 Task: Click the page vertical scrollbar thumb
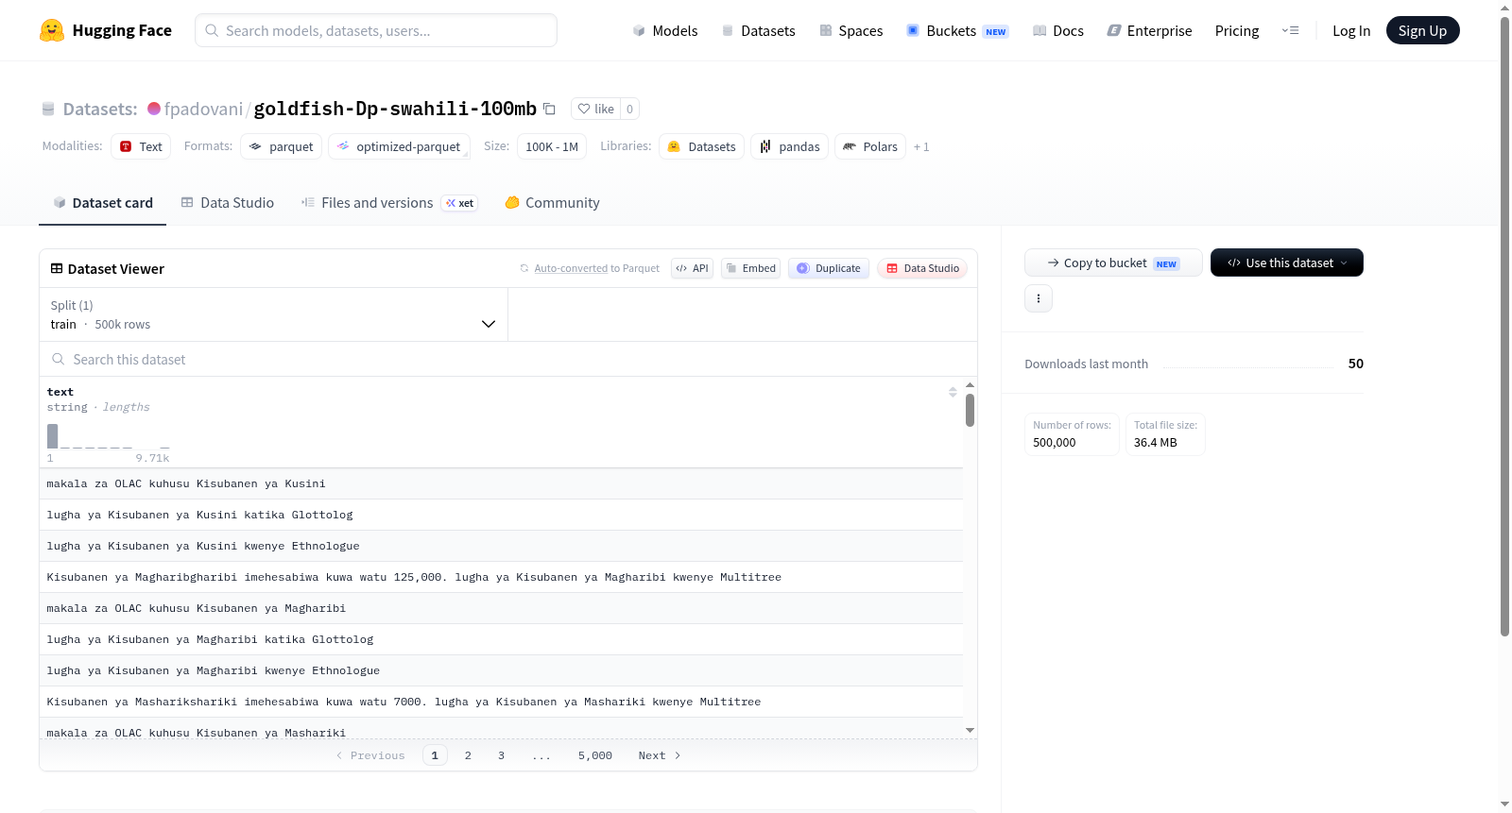[x=1504, y=326]
